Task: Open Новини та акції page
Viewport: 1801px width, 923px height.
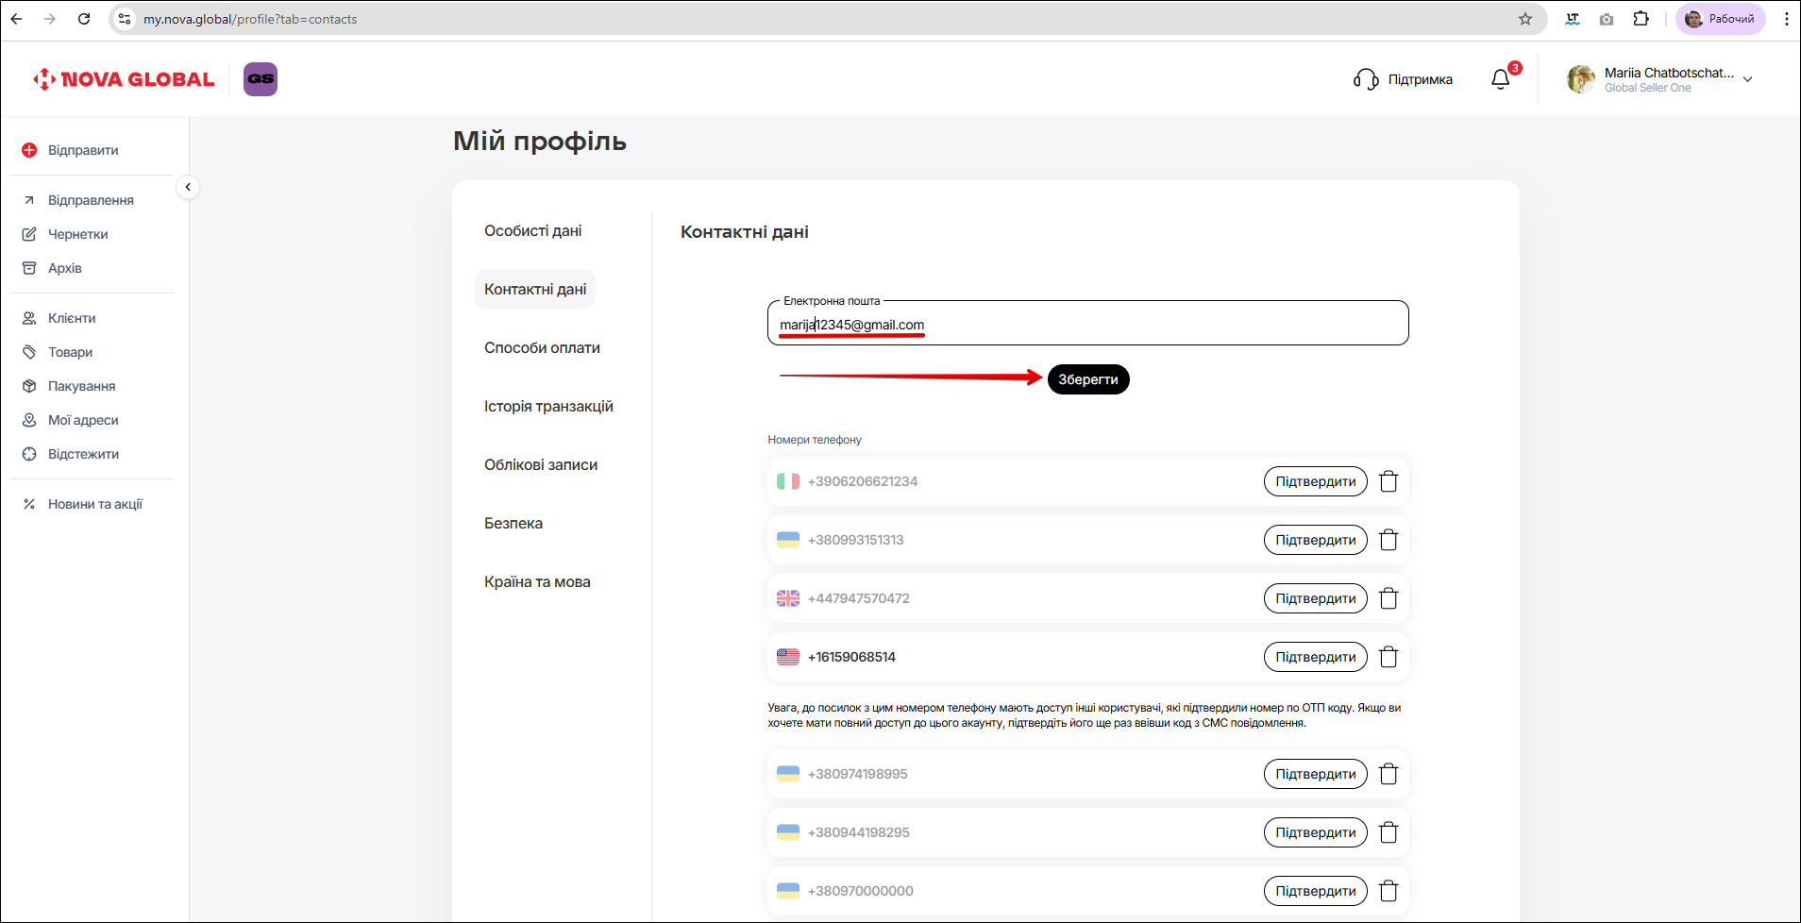Action: (94, 504)
